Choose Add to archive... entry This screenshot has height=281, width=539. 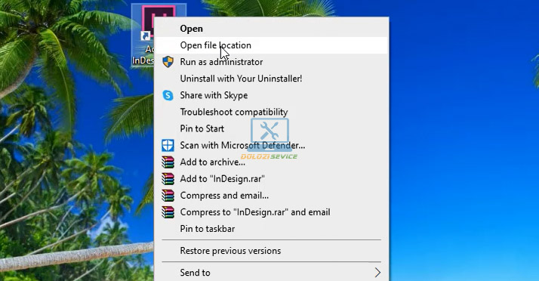coord(272,162)
